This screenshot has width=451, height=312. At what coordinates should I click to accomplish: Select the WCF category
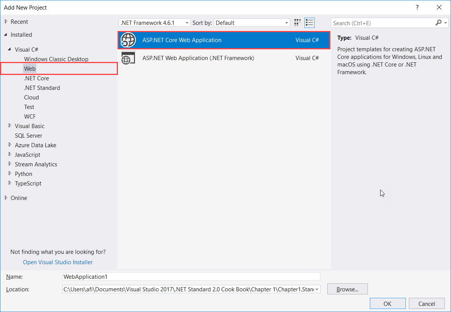(x=30, y=116)
